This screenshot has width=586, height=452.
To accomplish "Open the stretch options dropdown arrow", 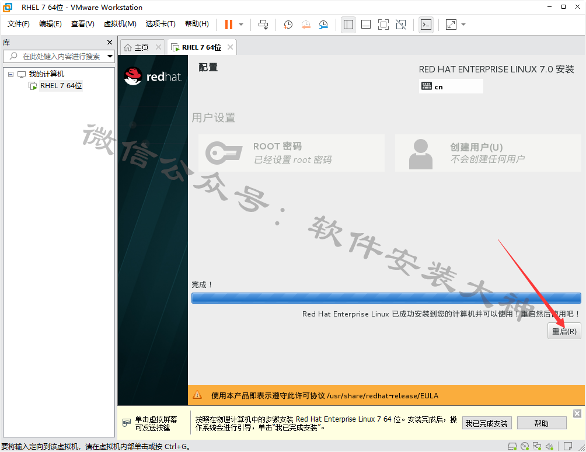I will click(x=463, y=25).
